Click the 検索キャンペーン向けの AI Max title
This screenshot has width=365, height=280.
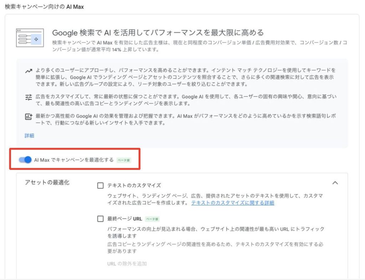(44, 7)
